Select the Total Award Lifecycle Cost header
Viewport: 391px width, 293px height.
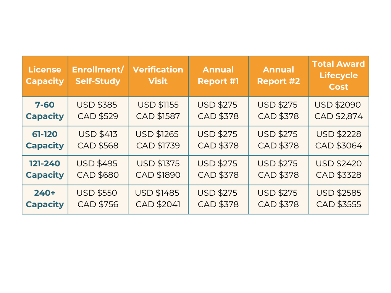click(x=339, y=76)
